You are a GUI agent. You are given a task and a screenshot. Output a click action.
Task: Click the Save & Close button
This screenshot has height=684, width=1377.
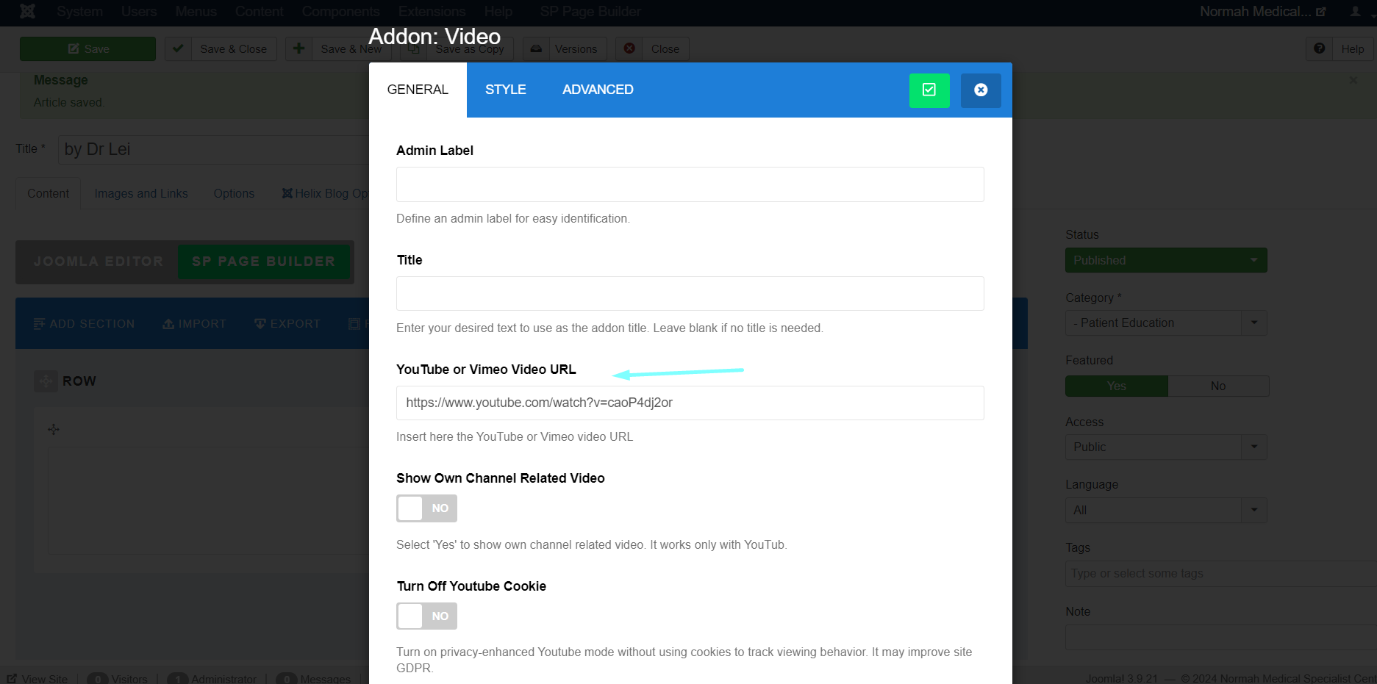pos(221,49)
